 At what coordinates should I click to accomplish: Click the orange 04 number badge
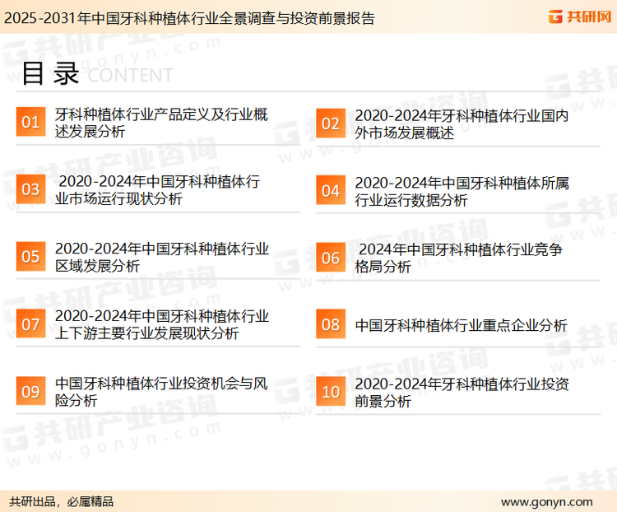click(331, 190)
